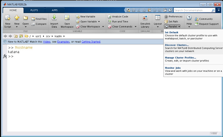Select Discover Clusters menu entry
The image size is (223, 137).
[x=193, y=48]
